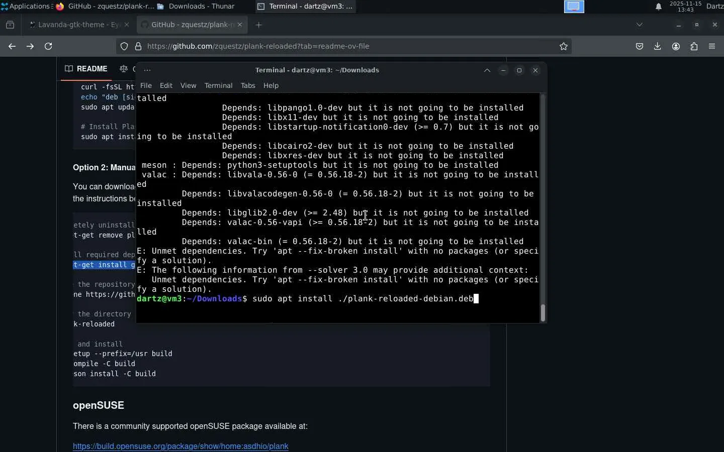
Task: Open the Terminal menu in terminal menubar
Action: [218, 85]
